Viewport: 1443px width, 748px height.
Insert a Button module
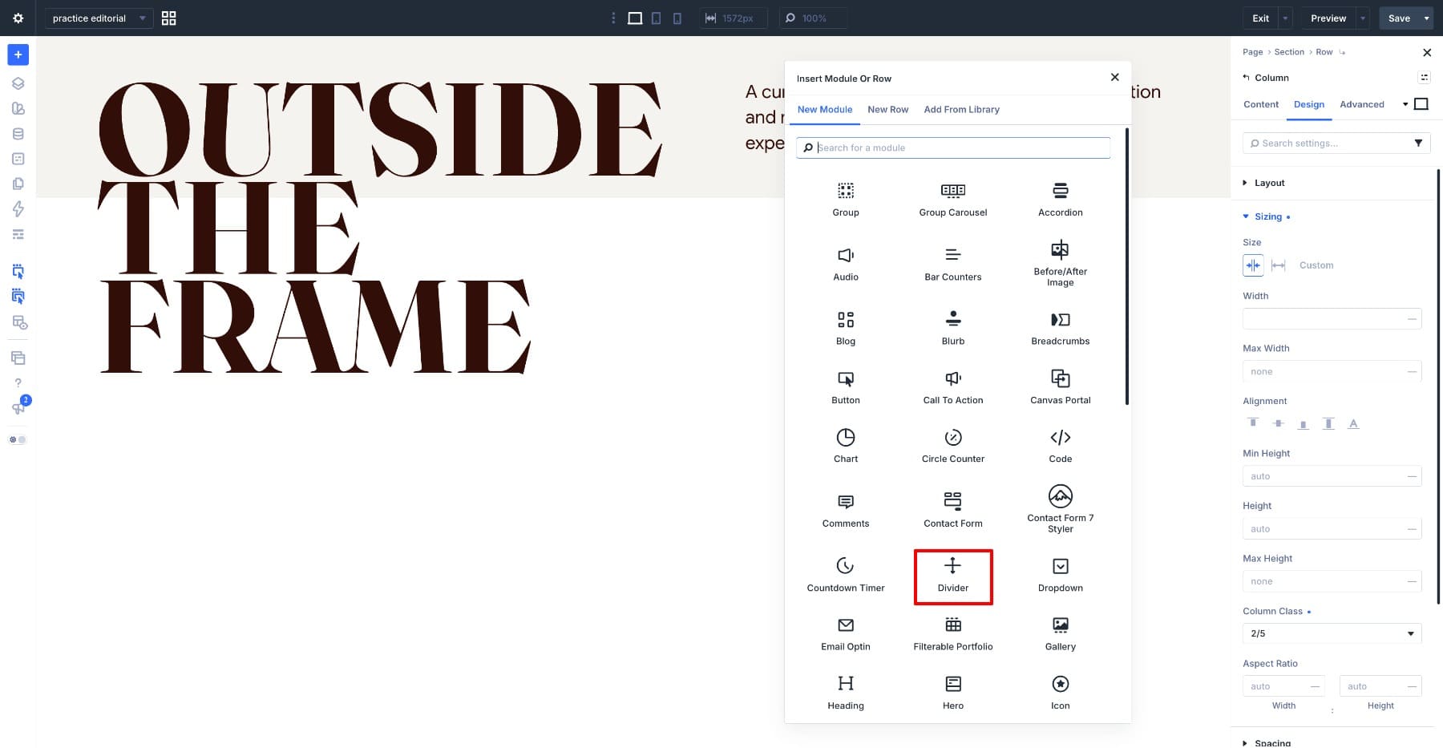coord(846,387)
